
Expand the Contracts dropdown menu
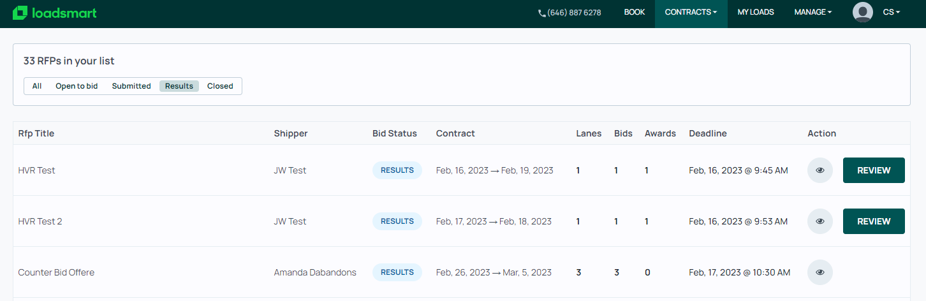click(x=691, y=12)
